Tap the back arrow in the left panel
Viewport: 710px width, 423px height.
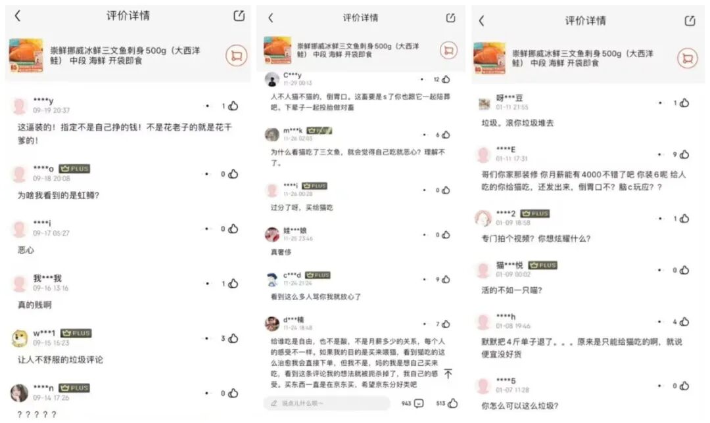coord(18,16)
